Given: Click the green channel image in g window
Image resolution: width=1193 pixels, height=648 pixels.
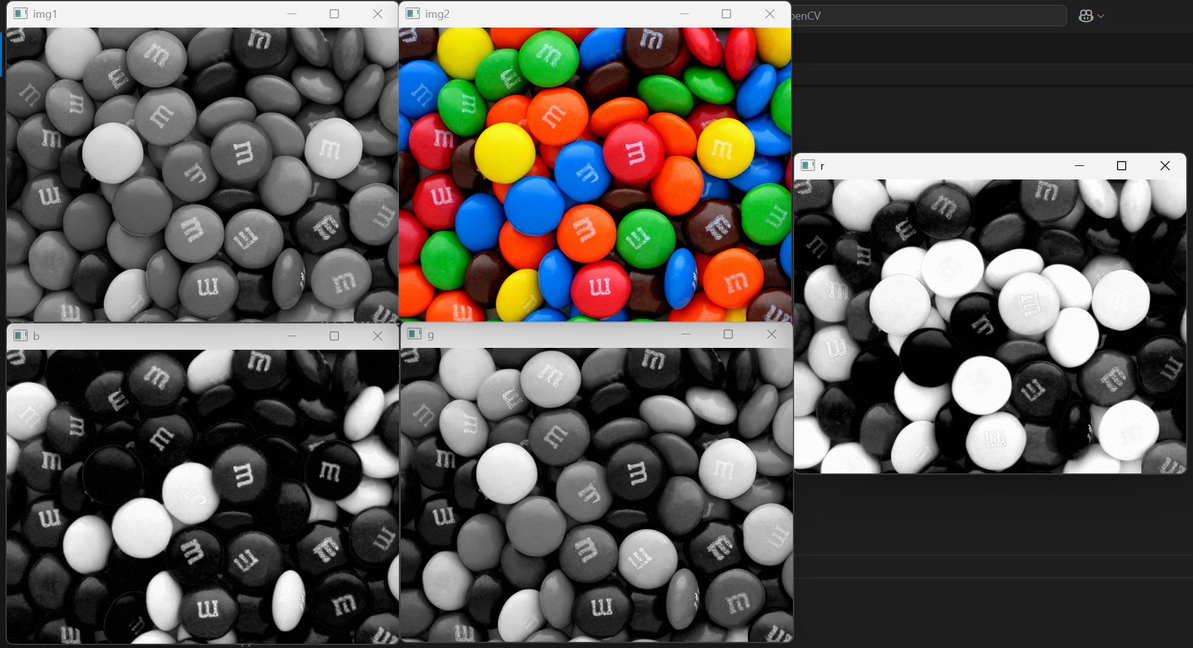Looking at the screenshot, I should point(597,495).
